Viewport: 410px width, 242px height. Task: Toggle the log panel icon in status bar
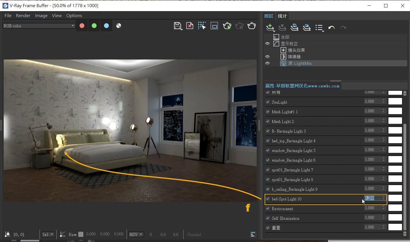[253, 234]
